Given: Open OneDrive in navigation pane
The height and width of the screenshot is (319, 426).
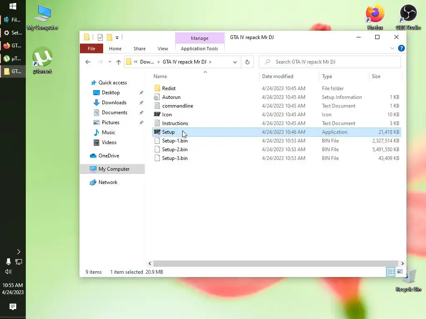Looking at the screenshot, I should coord(109,156).
